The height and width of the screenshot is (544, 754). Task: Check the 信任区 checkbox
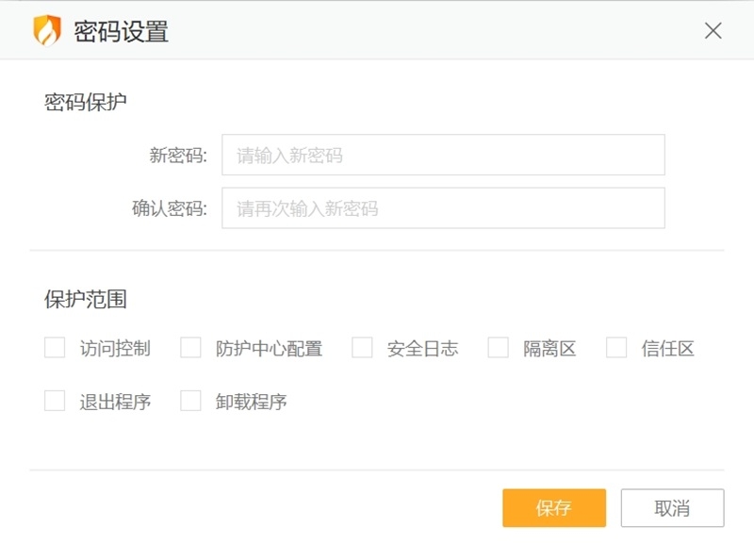point(617,348)
